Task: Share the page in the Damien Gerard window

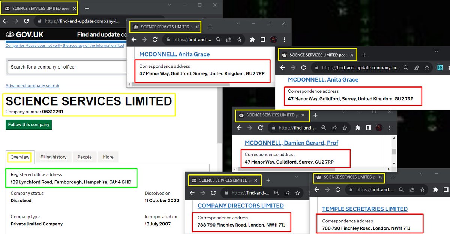Action: (334, 128)
